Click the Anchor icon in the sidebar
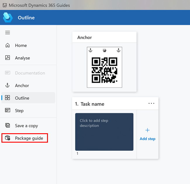 pos(7,85)
